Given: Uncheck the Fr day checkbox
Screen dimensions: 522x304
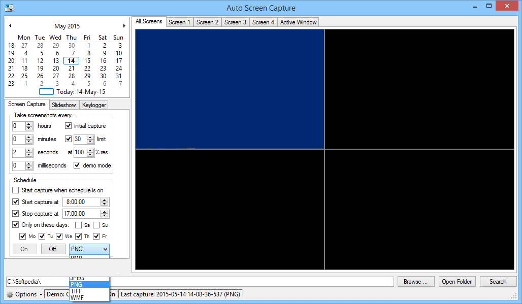Looking at the screenshot, I should 96,236.
